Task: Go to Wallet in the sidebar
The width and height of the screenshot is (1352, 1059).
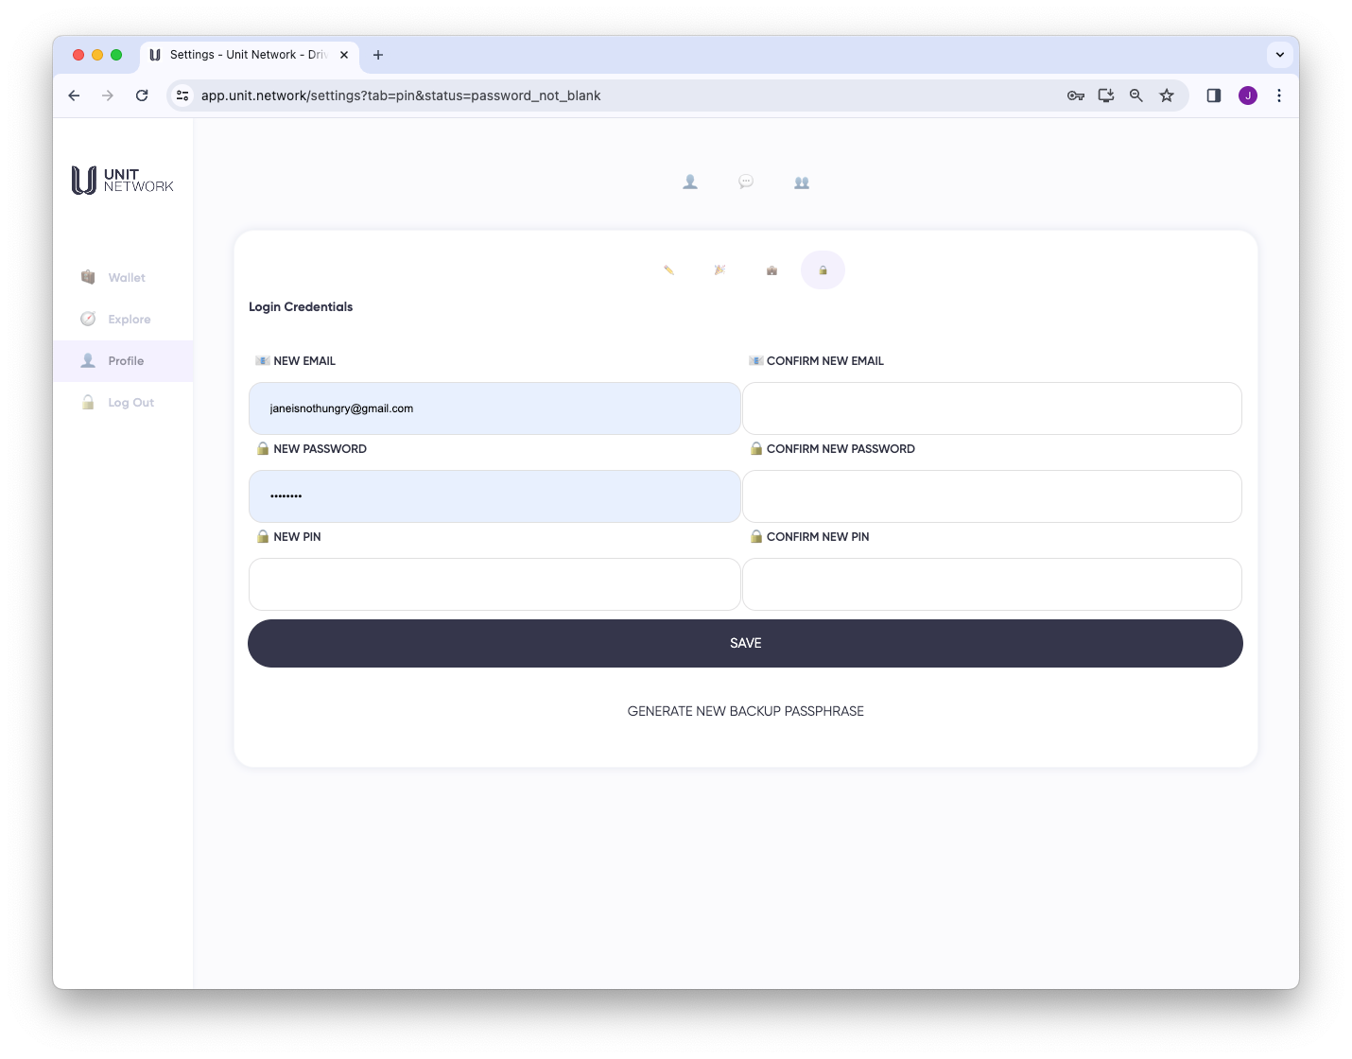Action: (x=126, y=278)
